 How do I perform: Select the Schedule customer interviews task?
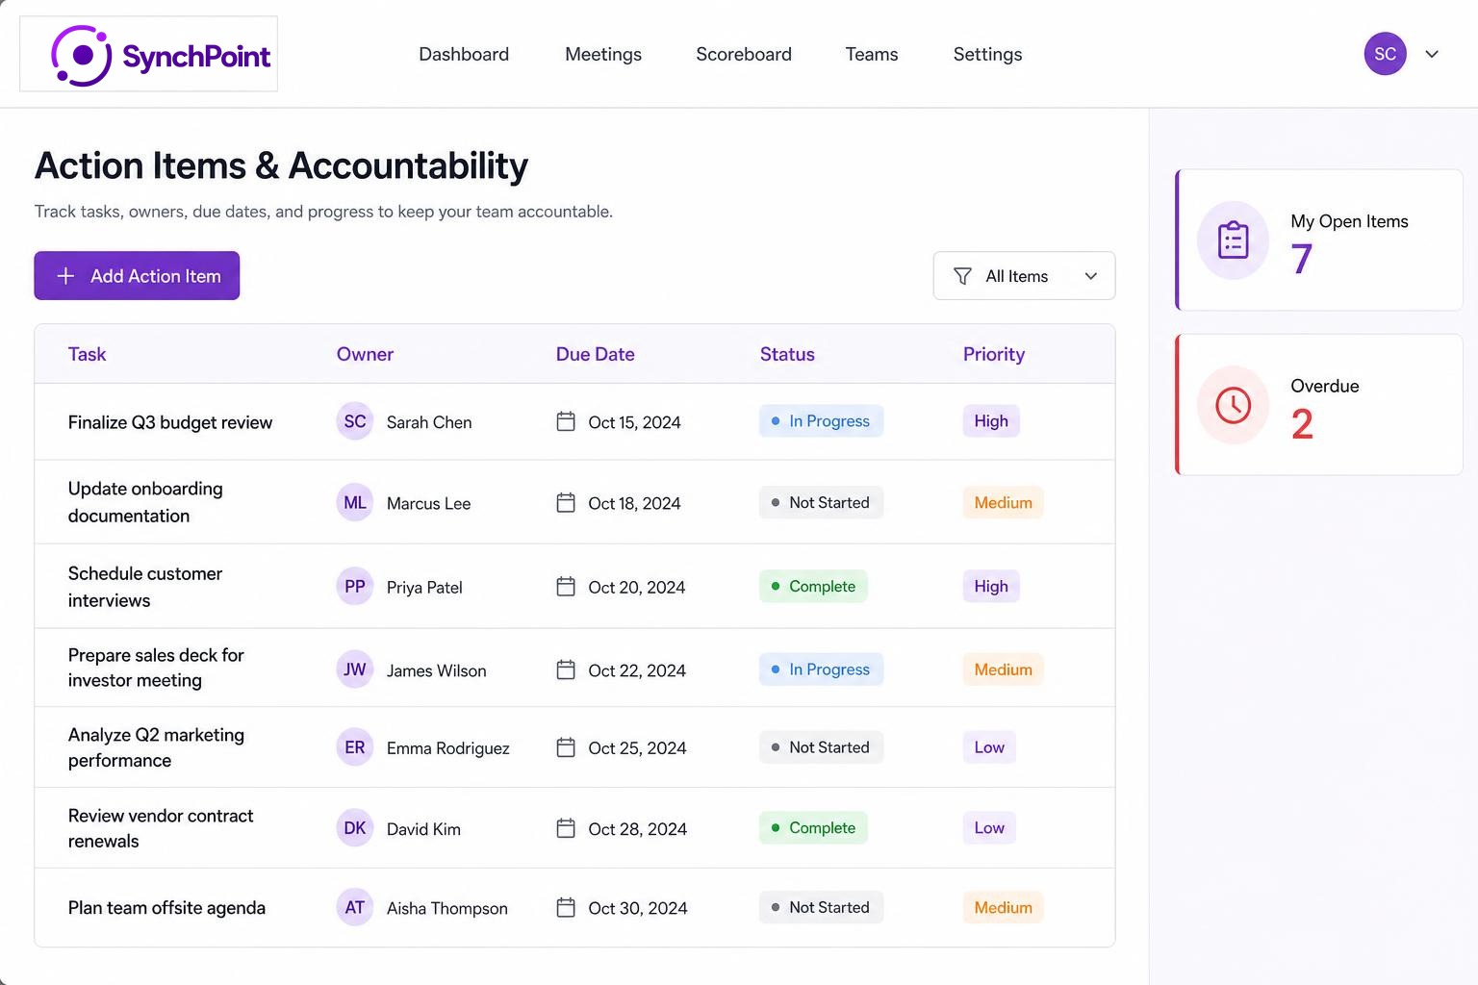pos(145,587)
